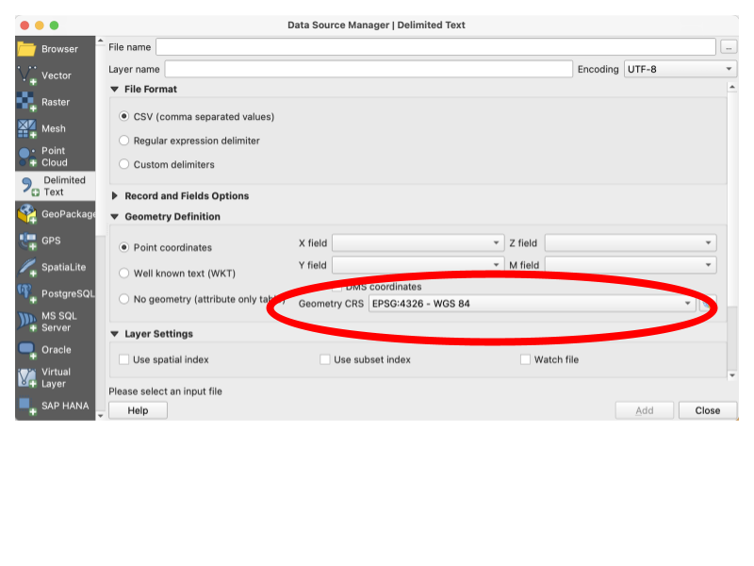Screen dimensions: 754x566
Task: Click the Help button
Action: pos(138,410)
